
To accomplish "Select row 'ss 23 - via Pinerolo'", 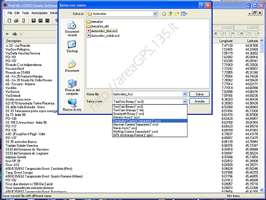I will 18,45.
